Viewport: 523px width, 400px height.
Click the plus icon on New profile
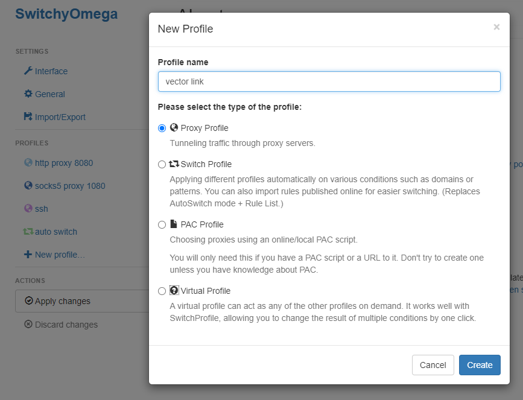point(30,255)
